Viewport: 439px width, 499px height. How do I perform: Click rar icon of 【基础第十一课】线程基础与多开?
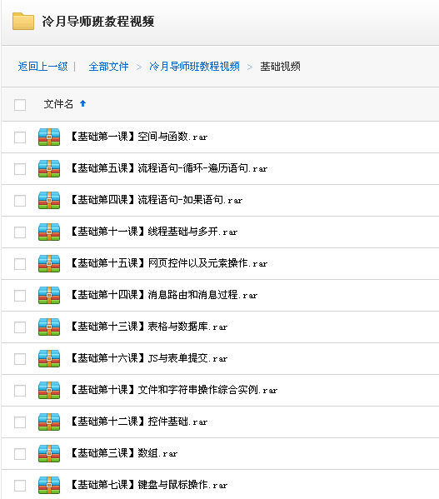pos(49,232)
